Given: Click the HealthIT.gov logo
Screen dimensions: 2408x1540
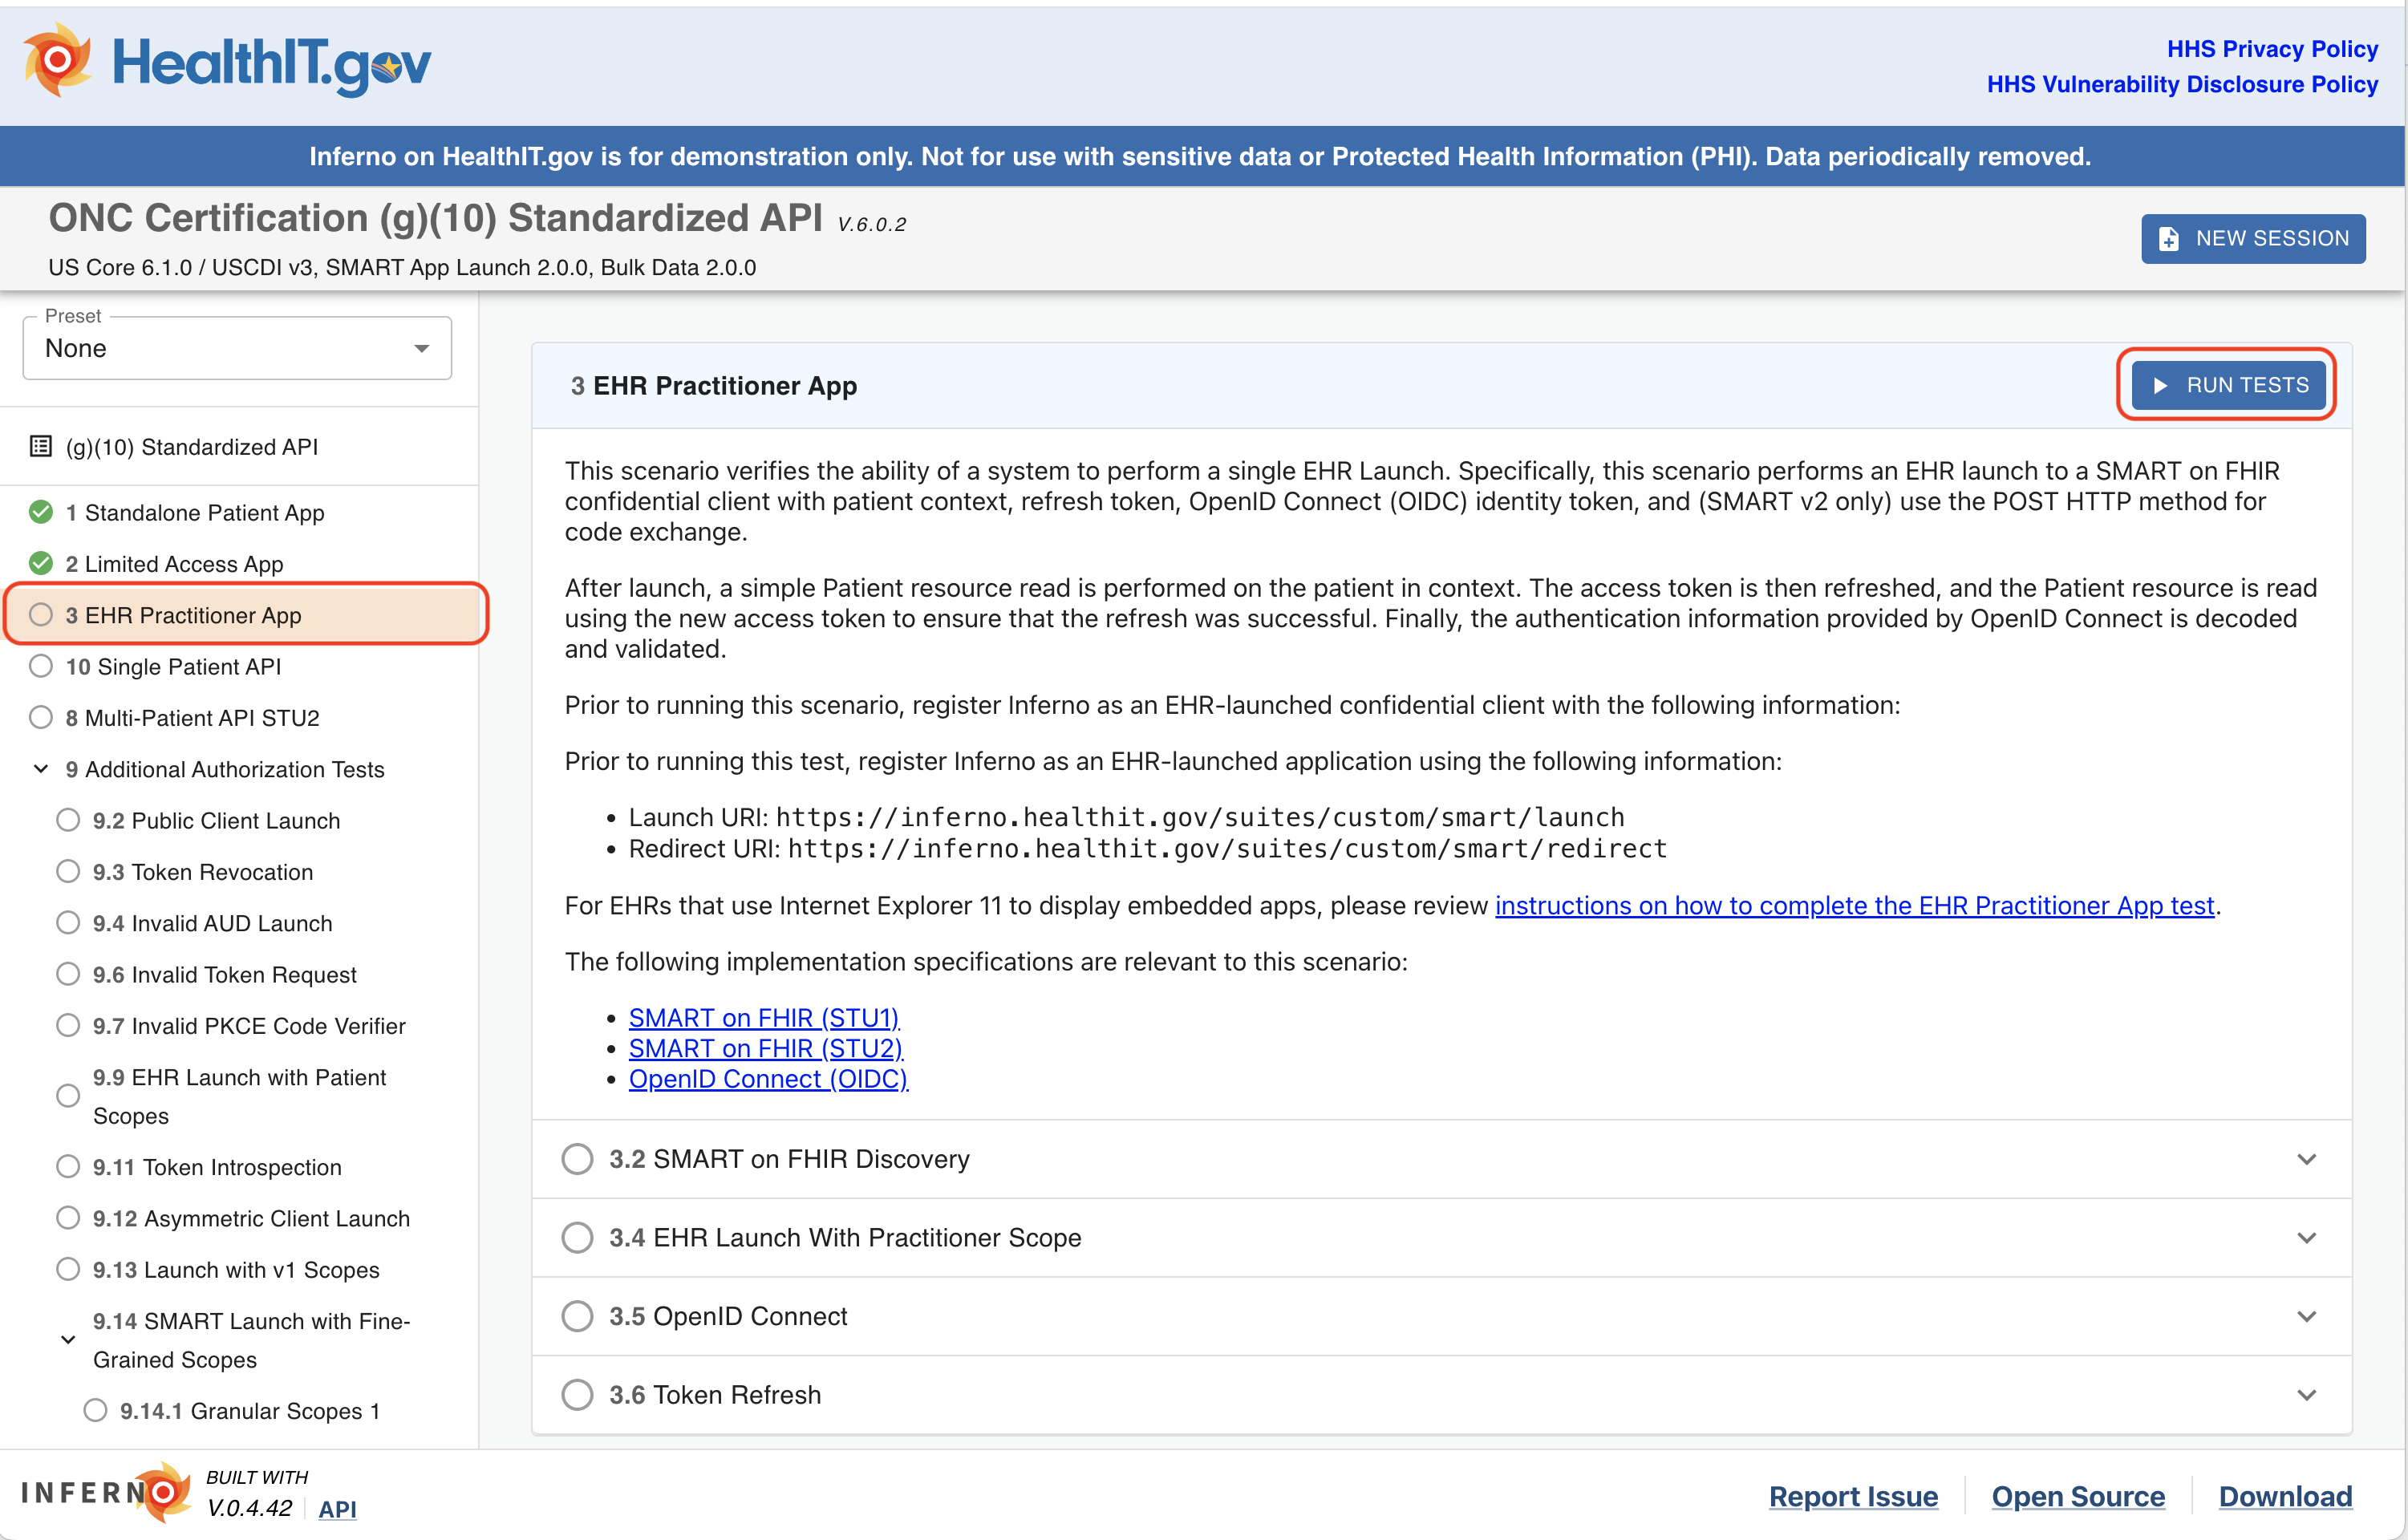Looking at the screenshot, I should point(227,62).
